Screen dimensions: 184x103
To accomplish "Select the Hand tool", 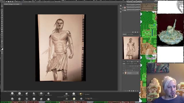I will pyautogui.click(x=2, y=41).
